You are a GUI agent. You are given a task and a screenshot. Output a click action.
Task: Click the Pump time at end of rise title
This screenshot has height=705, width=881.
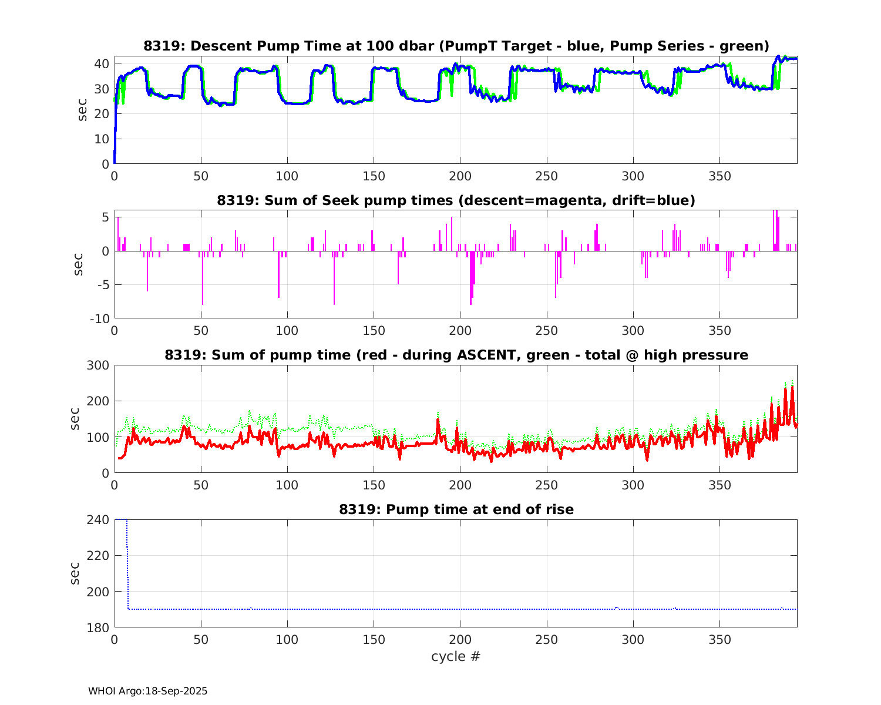[456, 509]
